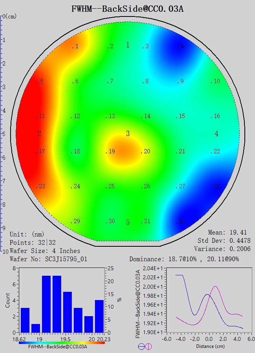
Task: Click the blue horizontal cross-section circle icon
Action: click(141, 346)
